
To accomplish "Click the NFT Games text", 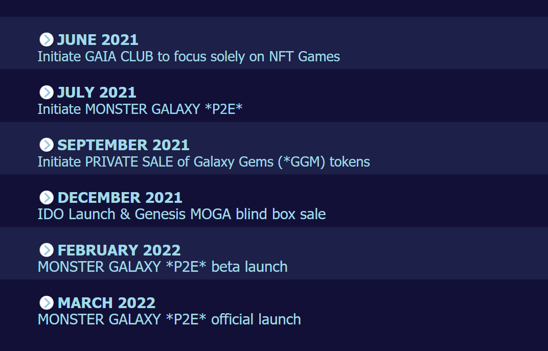I will 304,56.
